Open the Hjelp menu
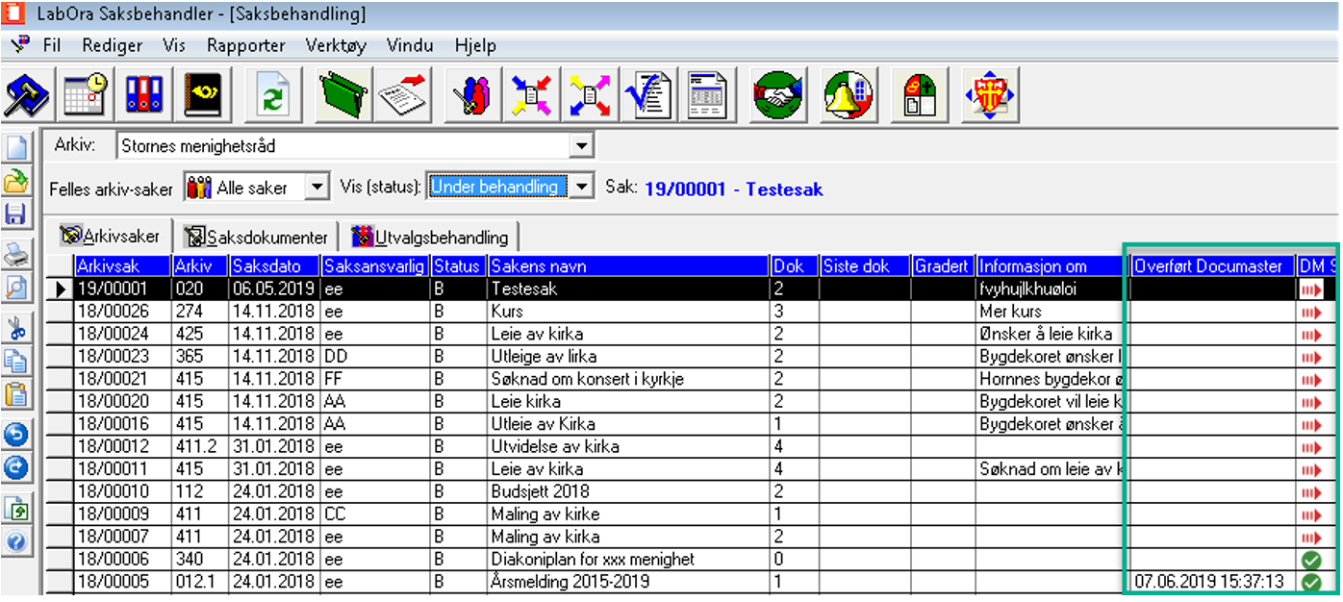 pos(475,45)
